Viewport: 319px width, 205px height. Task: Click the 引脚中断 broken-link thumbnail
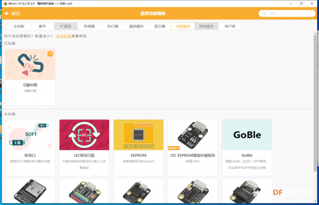click(30, 65)
